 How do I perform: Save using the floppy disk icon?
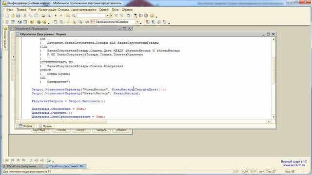[x=18, y=16]
